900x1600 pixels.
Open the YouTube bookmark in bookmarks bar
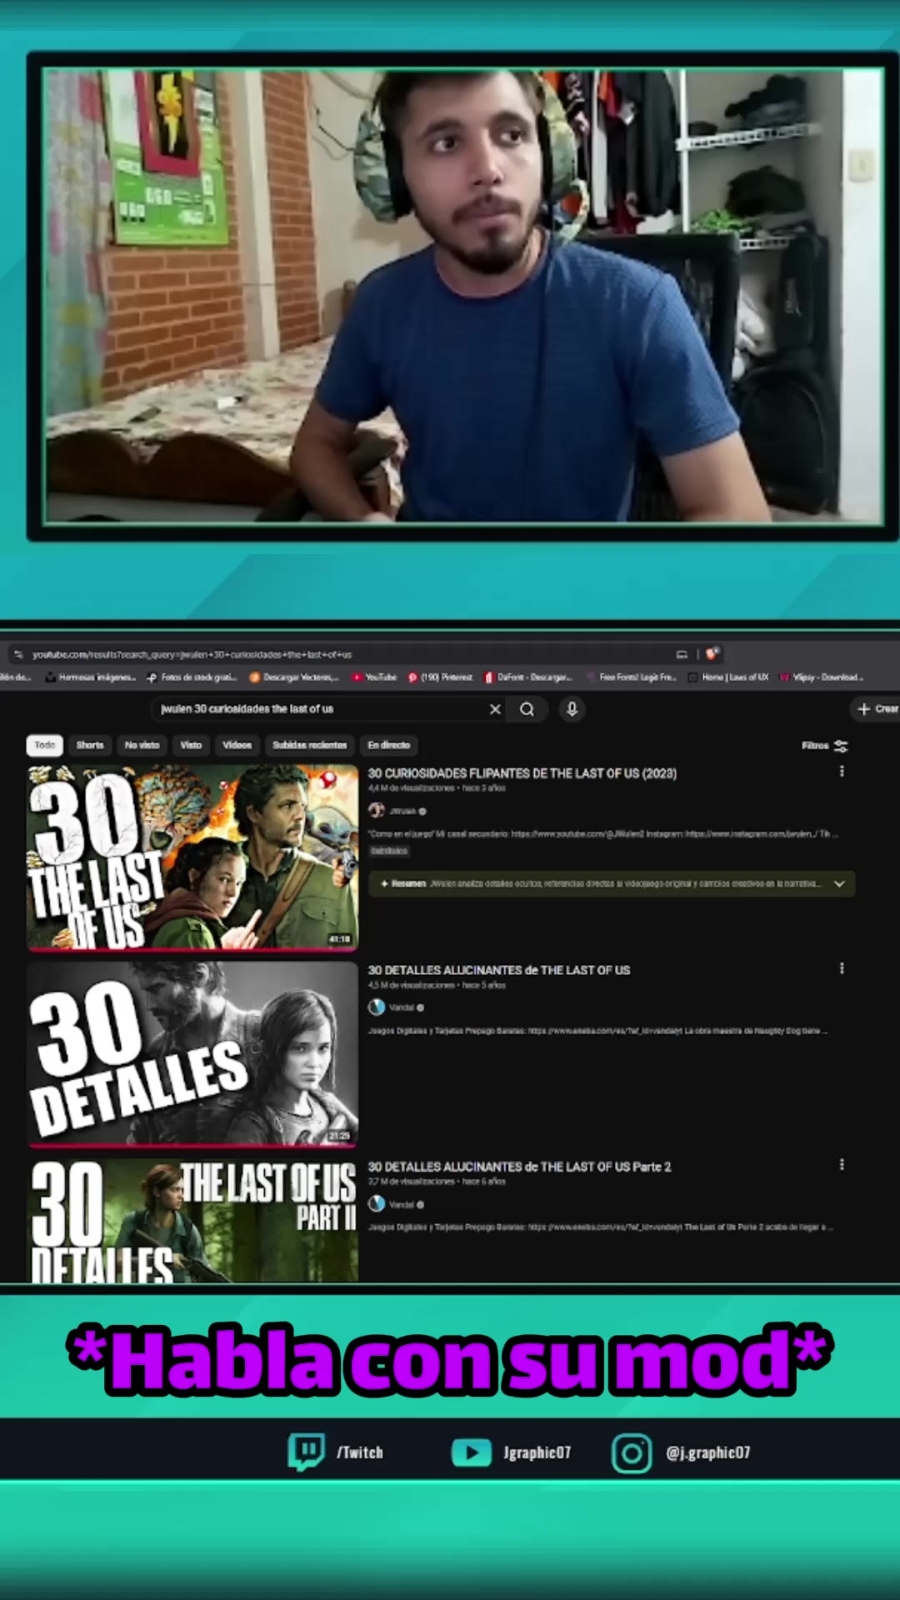pyautogui.click(x=374, y=677)
